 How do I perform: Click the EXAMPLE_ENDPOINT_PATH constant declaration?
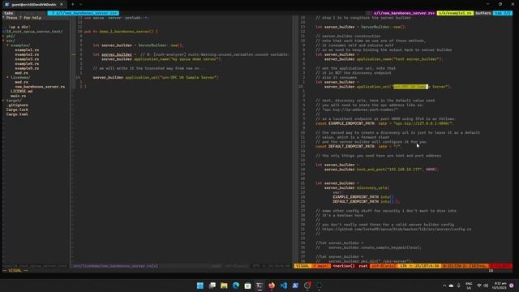click(384, 123)
